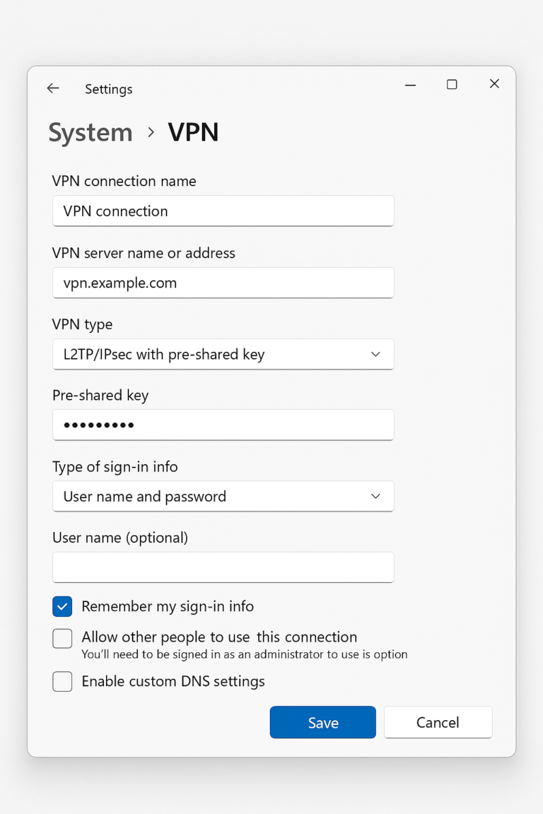543x814 pixels.
Task: Toggle the Remember my sign-in info checkmark
Action: pos(62,606)
